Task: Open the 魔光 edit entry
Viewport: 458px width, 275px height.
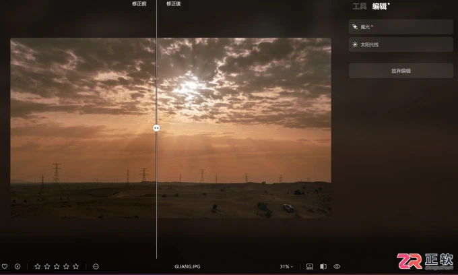Action: click(401, 27)
